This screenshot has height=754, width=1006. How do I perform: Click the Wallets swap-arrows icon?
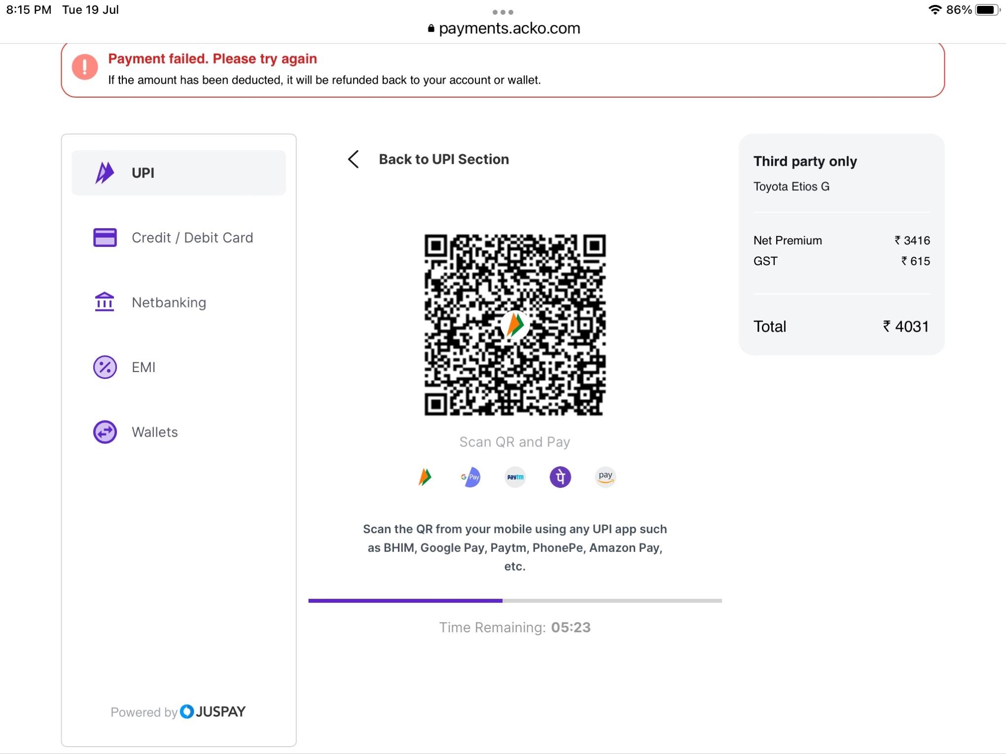105,432
